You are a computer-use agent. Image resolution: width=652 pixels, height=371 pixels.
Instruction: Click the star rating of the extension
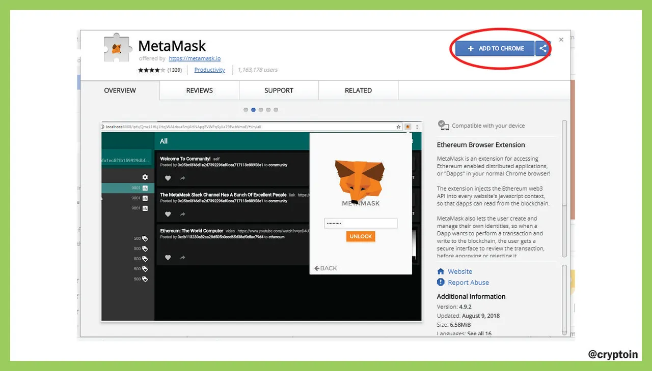coord(151,70)
